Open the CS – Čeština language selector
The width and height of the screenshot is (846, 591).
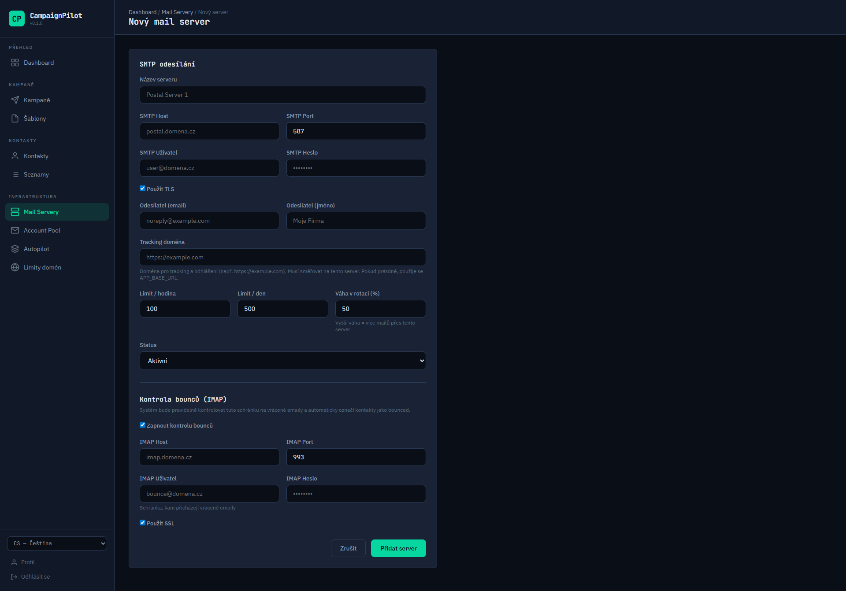point(57,543)
